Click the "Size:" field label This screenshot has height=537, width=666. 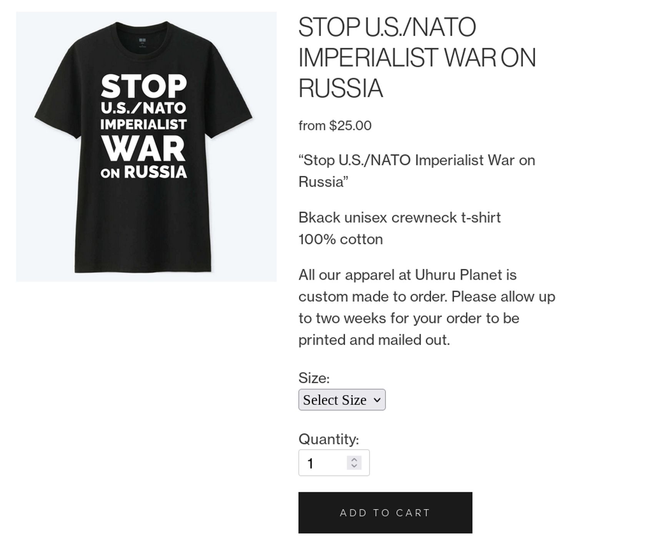point(314,378)
